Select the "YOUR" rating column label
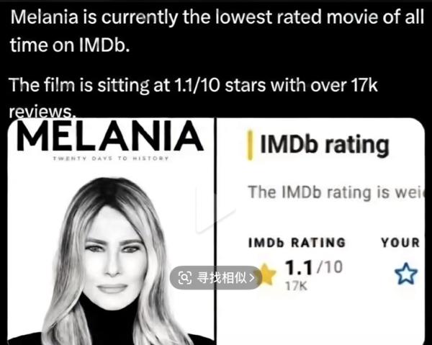Image resolution: width=432 pixels, height=345 pixels. (400, 243)
